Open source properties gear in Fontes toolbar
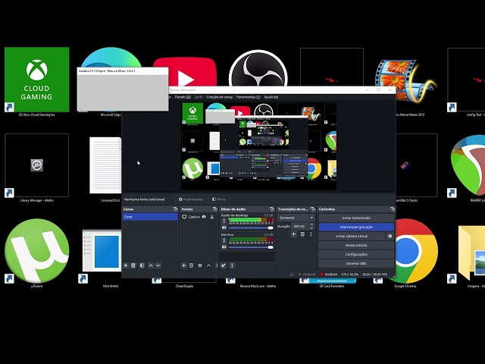Screen dimensions: 485x364 (x=200, y=265)
